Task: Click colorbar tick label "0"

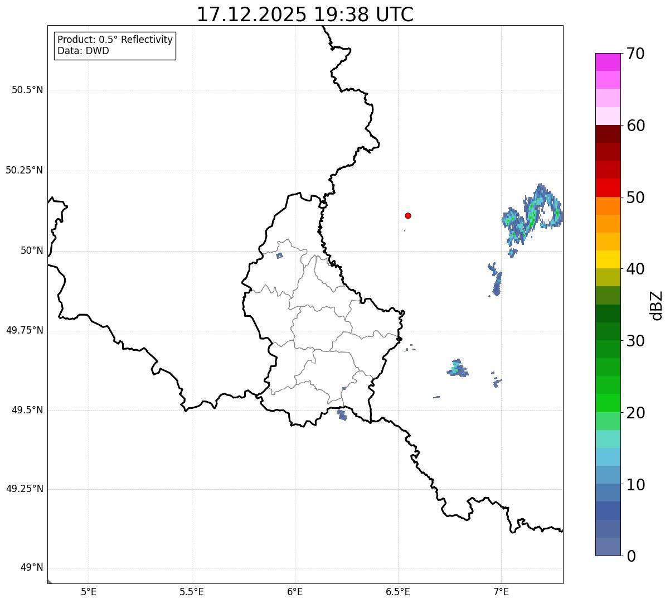Action: pos(631,556)
